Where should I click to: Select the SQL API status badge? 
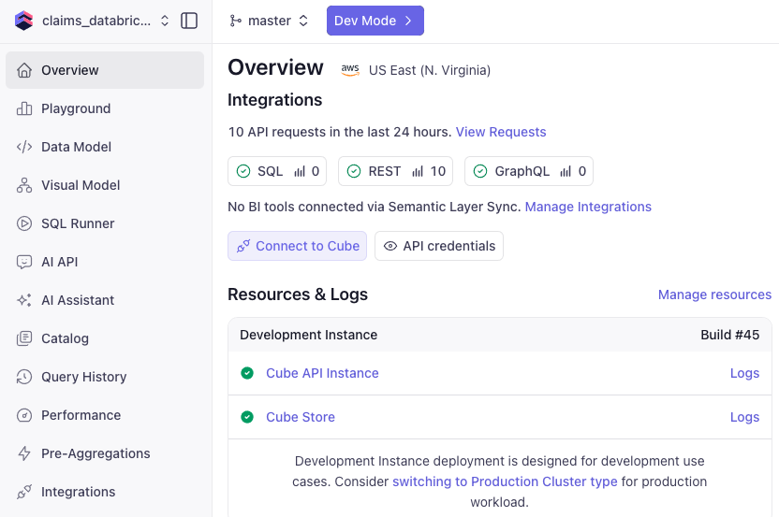pos(277,171)
